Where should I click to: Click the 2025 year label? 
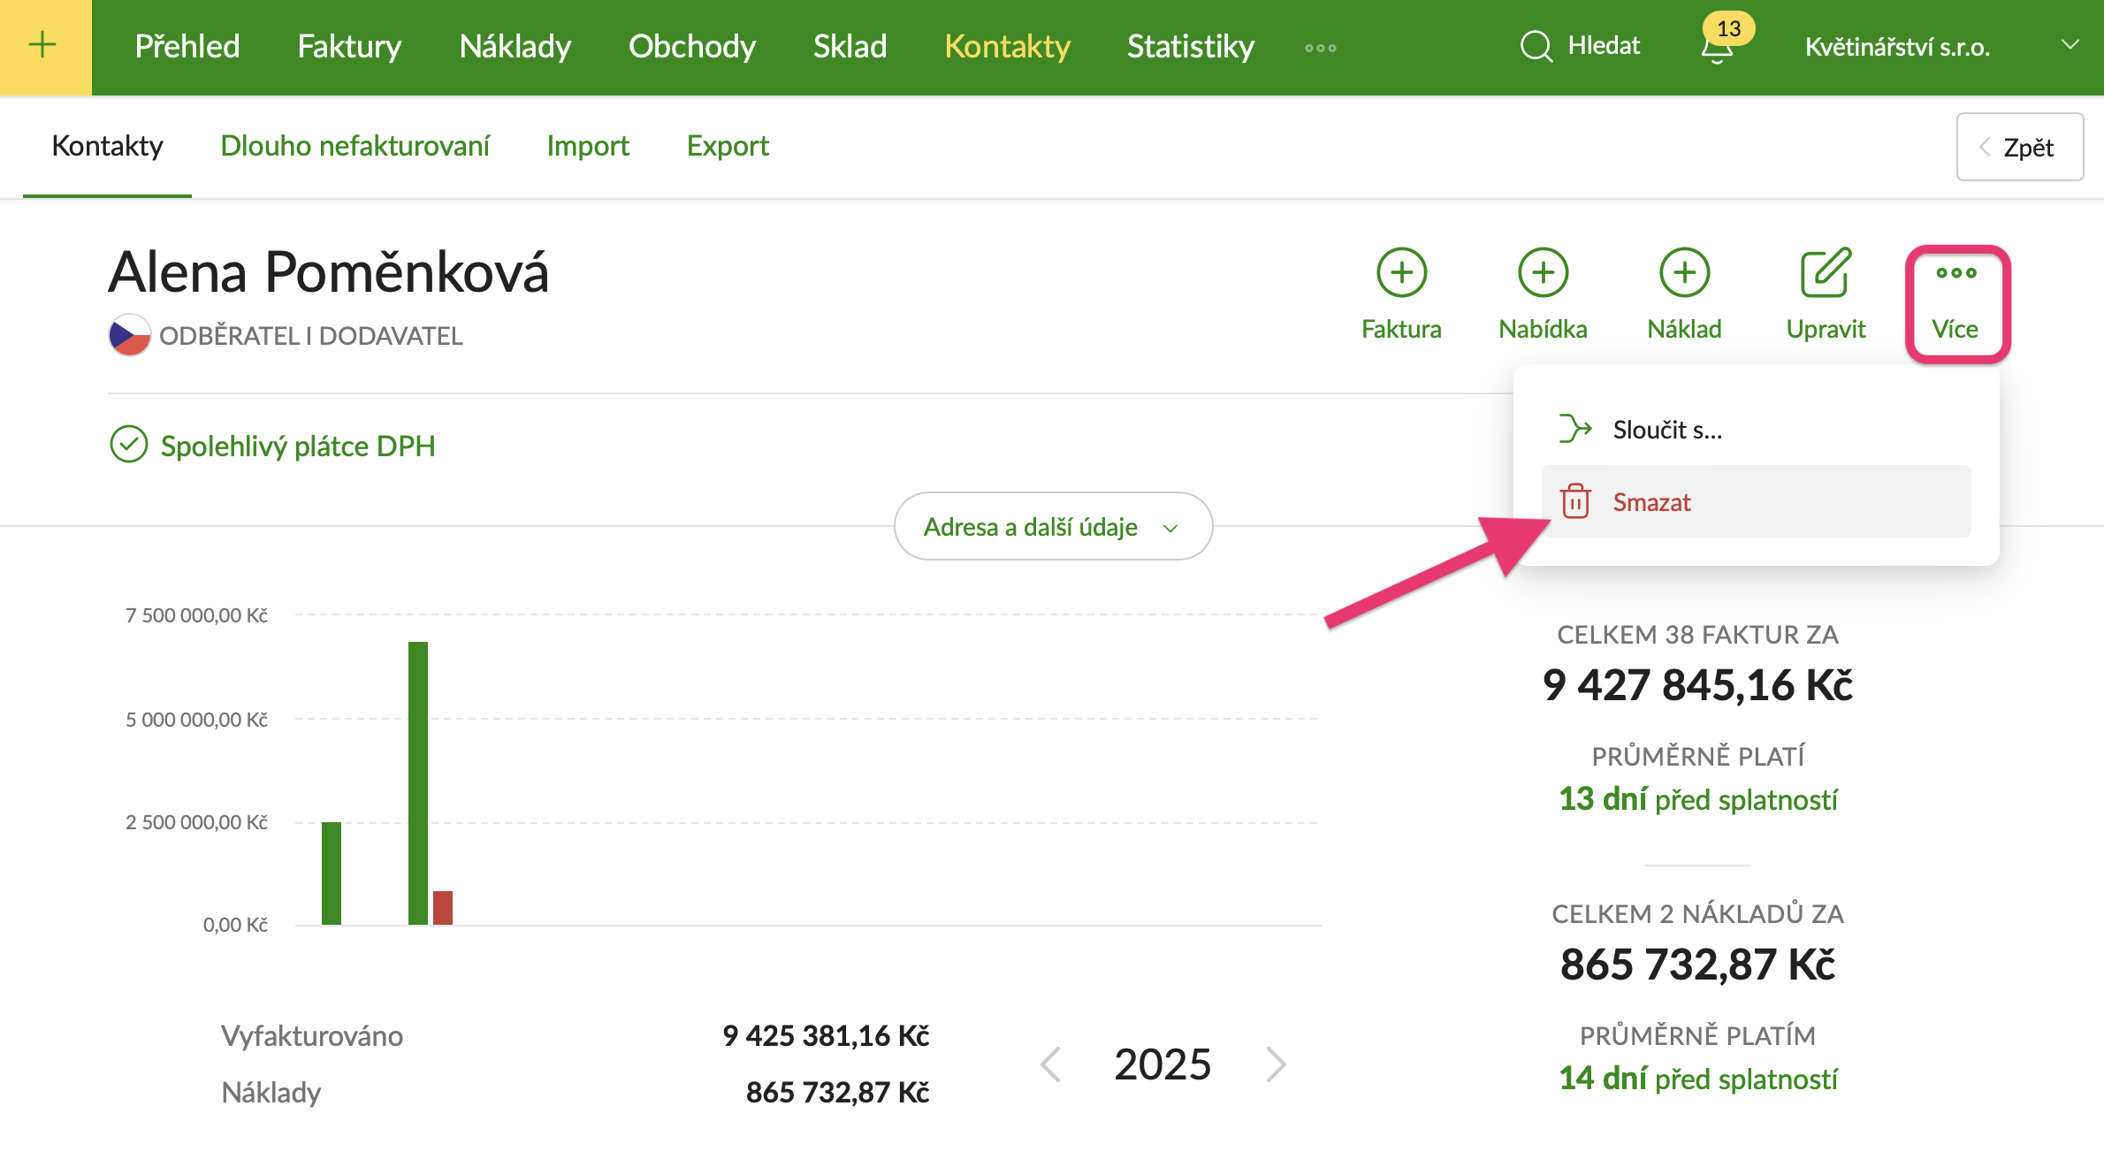tap(1163, 1064)
